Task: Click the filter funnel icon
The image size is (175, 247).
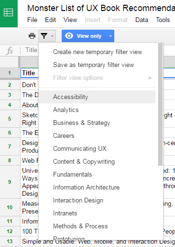Action: [x=44, y=36]
